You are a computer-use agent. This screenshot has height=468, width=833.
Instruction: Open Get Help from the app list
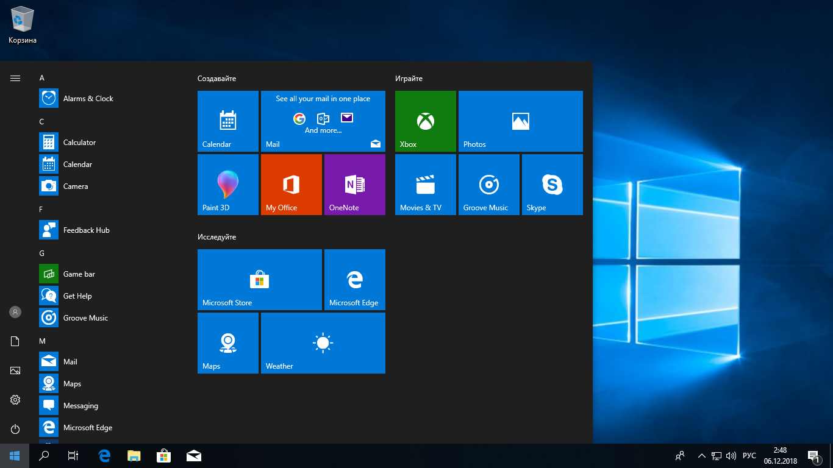(x=110, y=296)
